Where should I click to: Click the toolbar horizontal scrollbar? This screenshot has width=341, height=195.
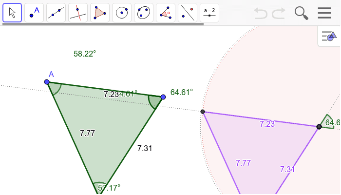(x=103, y=24)
